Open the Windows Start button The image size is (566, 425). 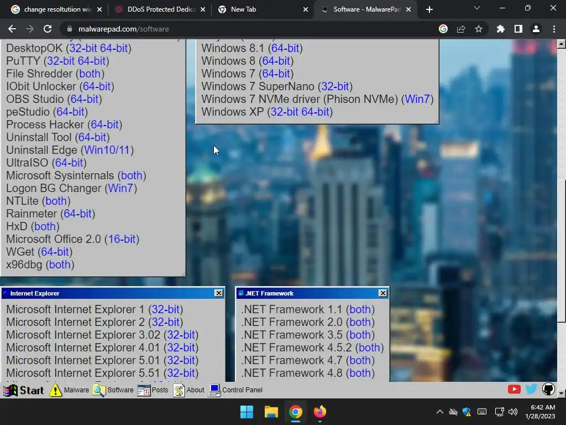click(247, 412)
